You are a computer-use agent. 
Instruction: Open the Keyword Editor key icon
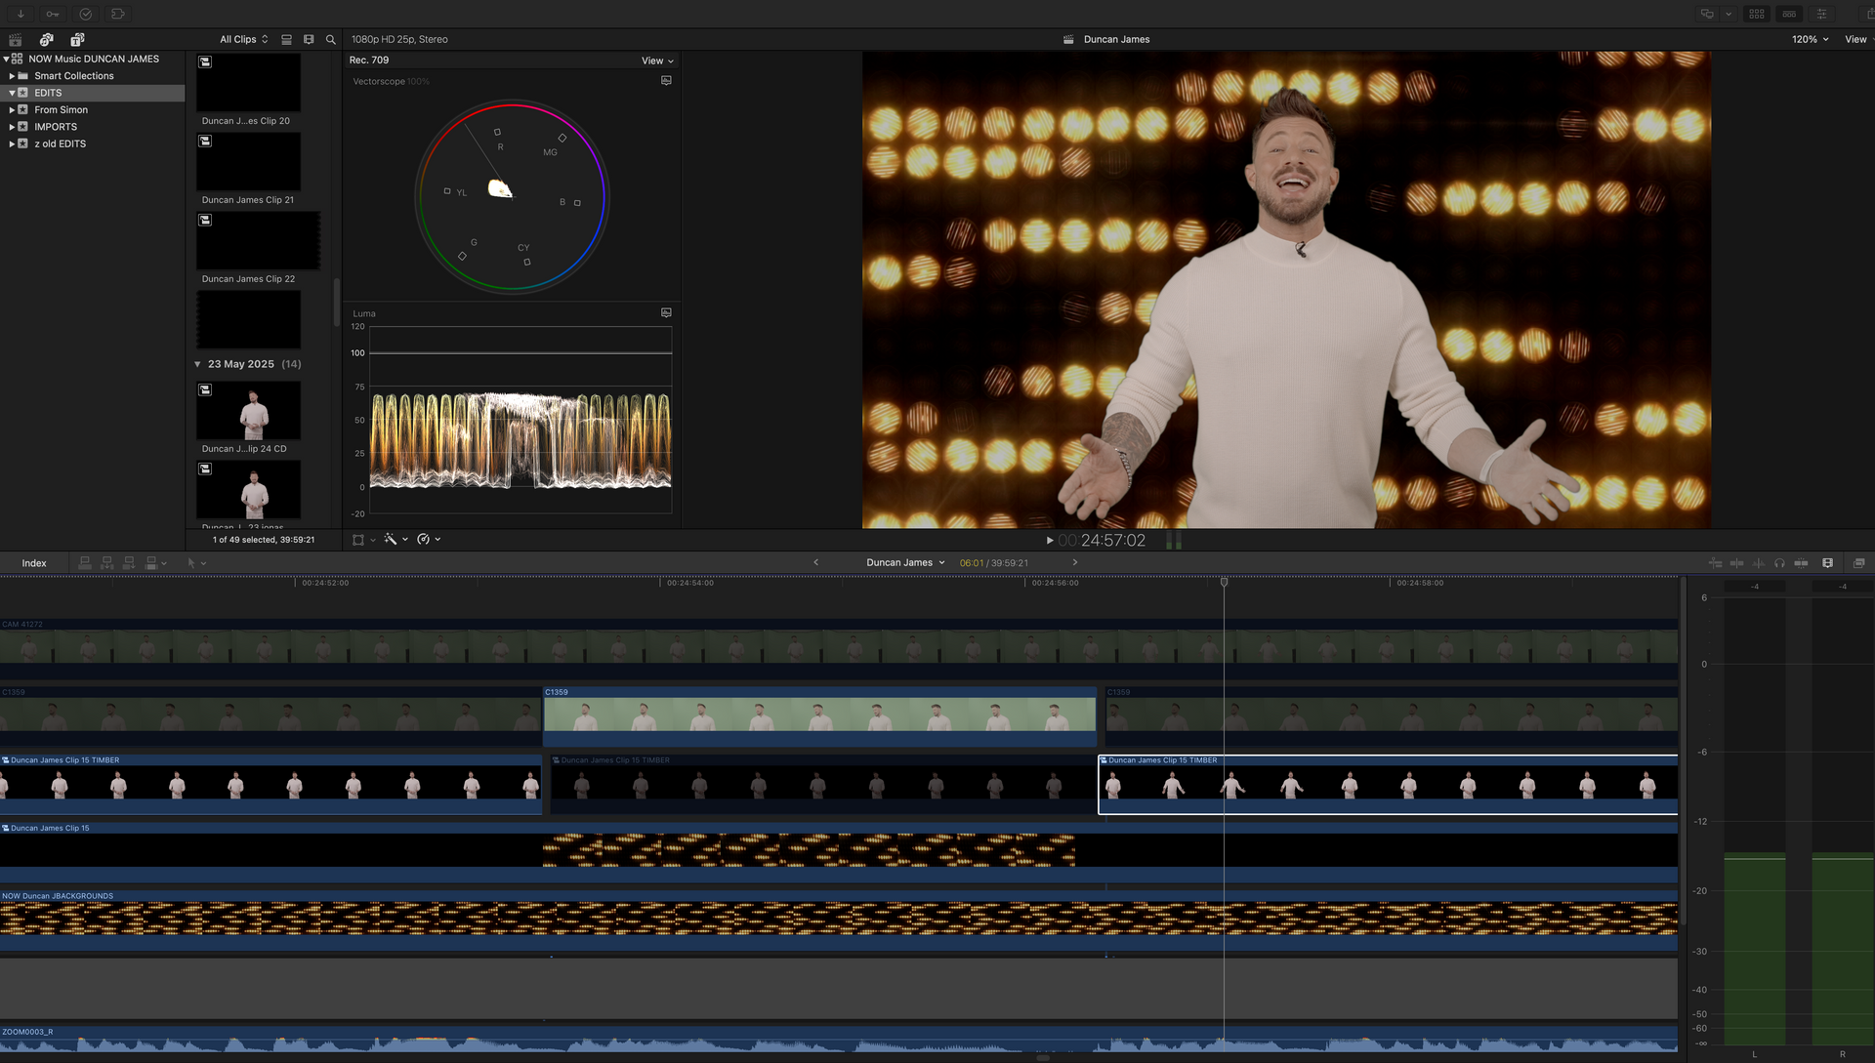coord(53,14)
